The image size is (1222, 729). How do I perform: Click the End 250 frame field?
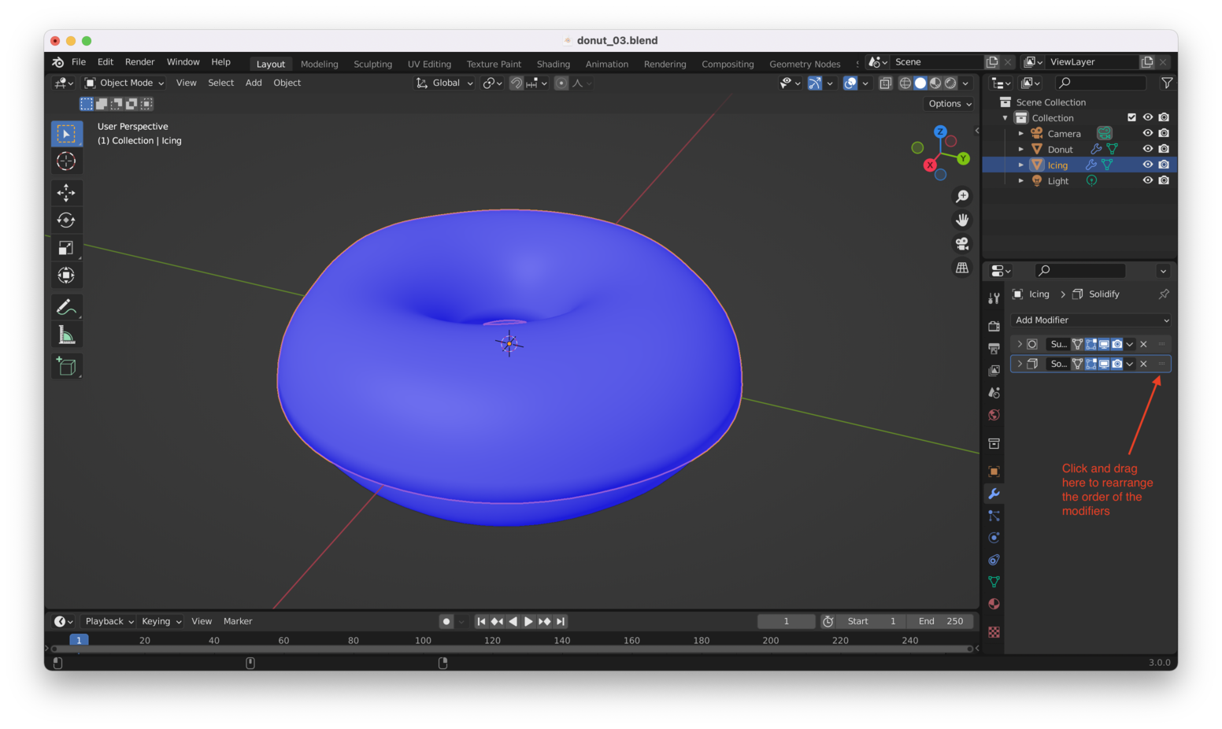(x=940, y=621)
